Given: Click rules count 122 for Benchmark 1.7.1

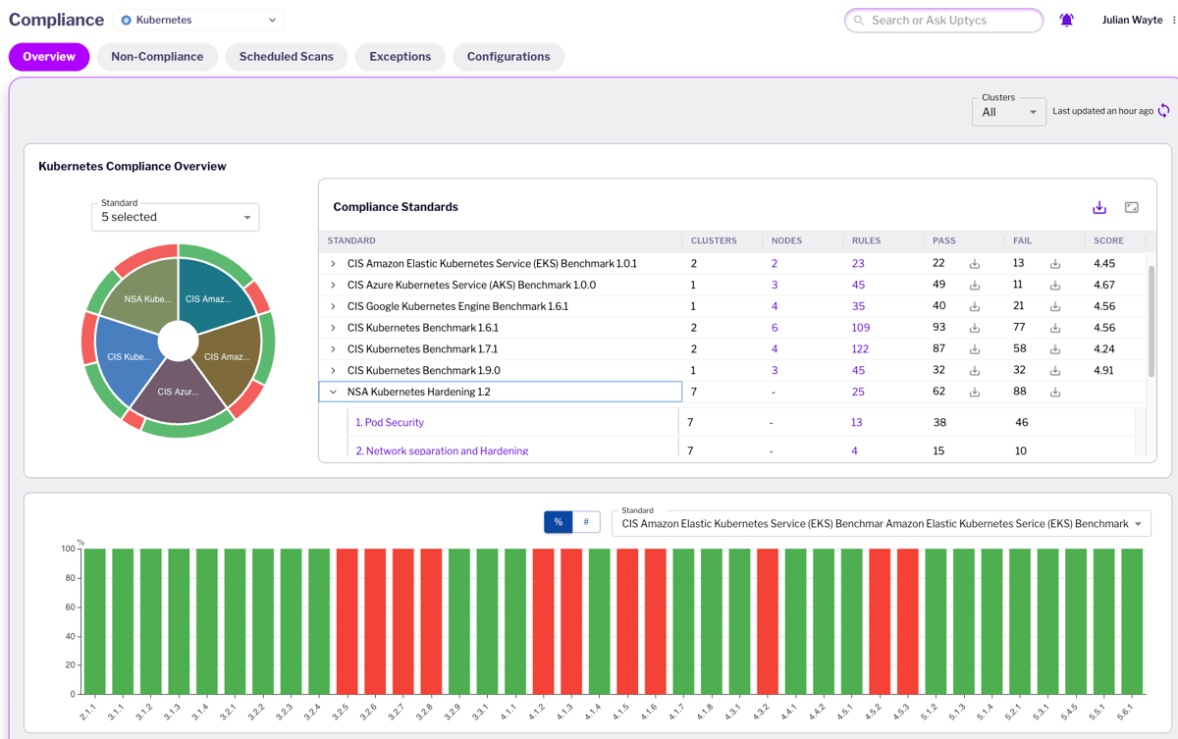Looking at the screenshot, I should coord(861,349).
